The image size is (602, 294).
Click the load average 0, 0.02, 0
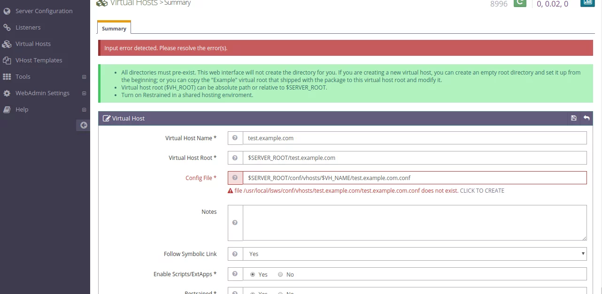[552, 4]
